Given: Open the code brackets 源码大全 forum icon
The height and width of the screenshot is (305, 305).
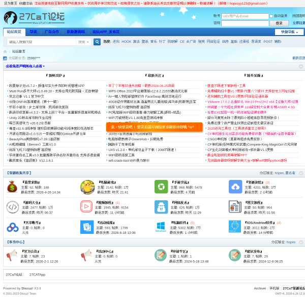Looking at the screenshot, I should pos(13,207).
